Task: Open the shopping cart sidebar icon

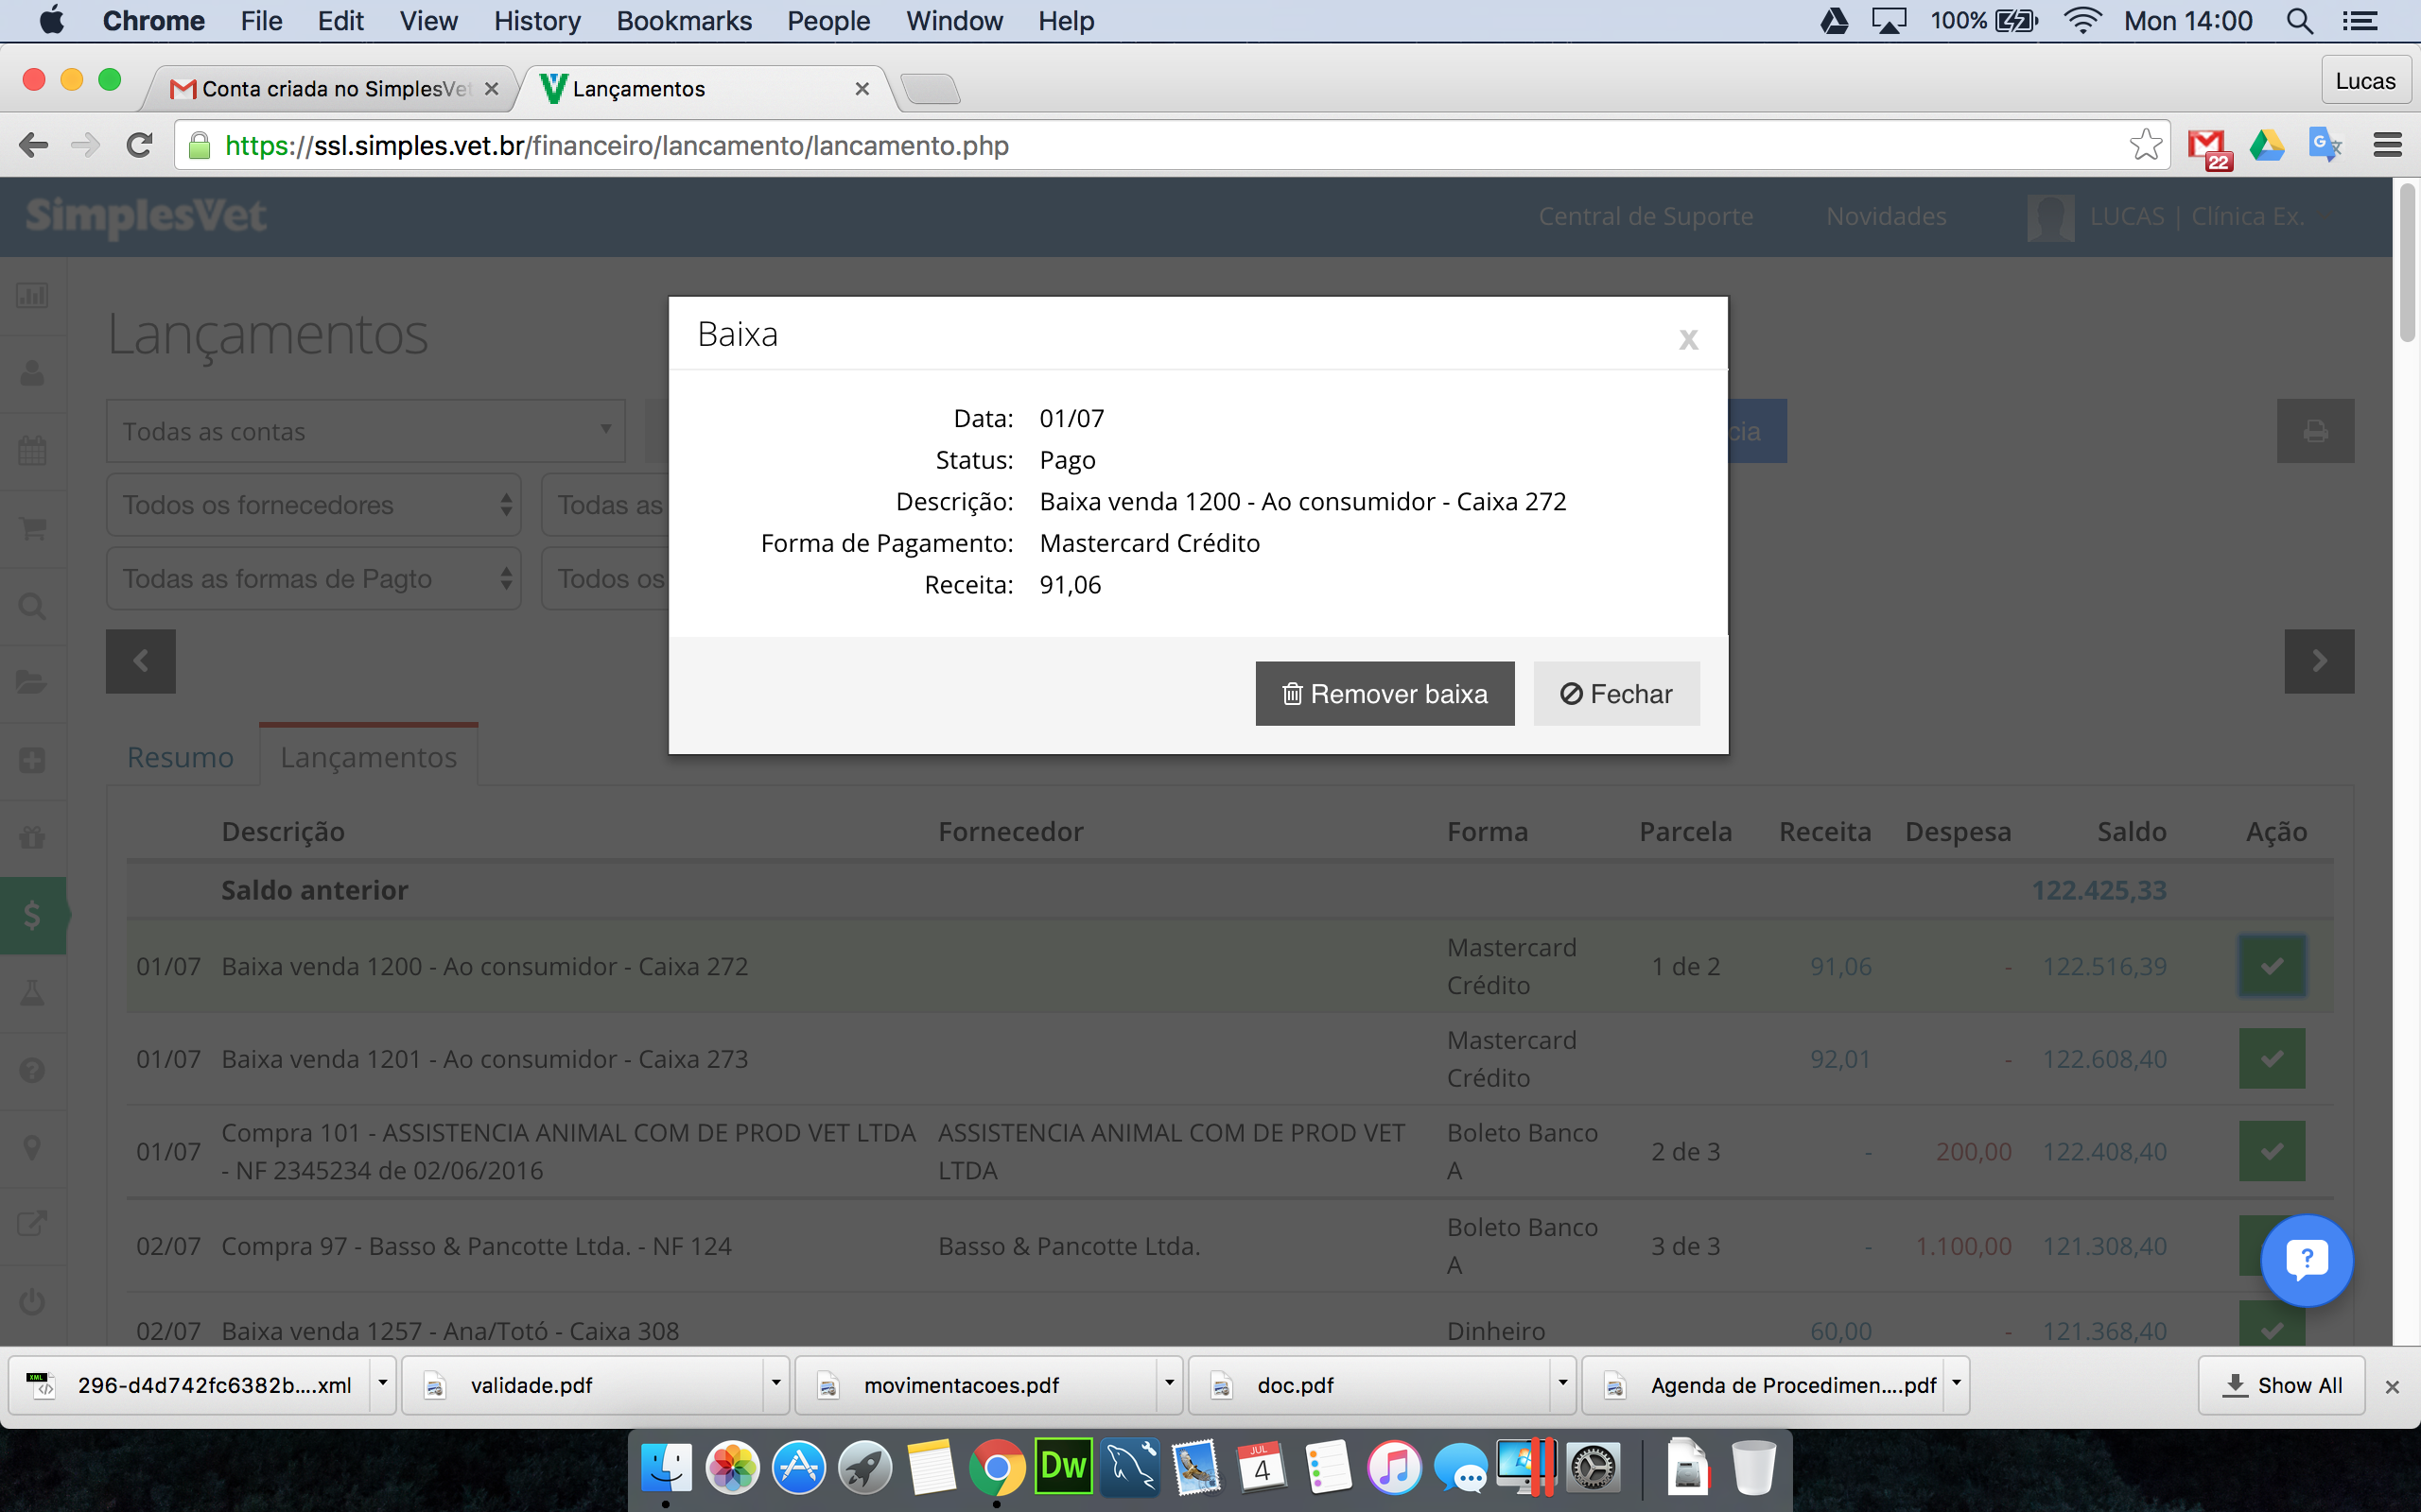Action: tap(32, 528)
